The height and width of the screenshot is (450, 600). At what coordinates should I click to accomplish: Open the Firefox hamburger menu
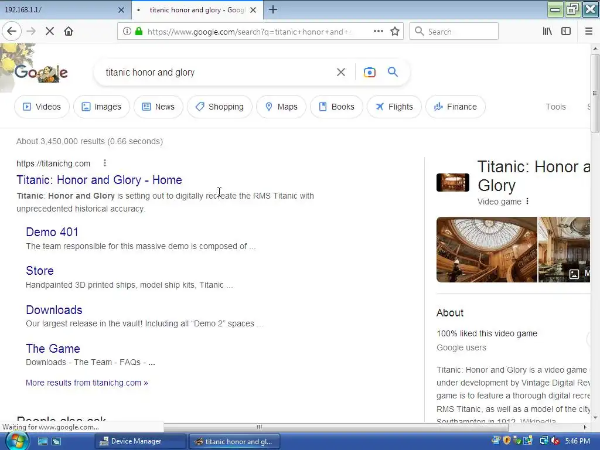tap(589, 32)
